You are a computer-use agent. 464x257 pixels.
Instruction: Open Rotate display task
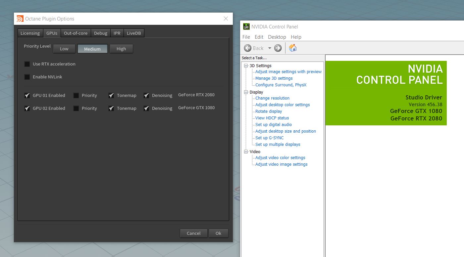[x=269, y=111]
